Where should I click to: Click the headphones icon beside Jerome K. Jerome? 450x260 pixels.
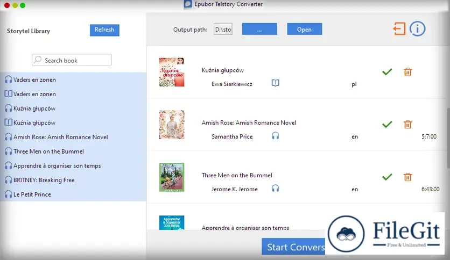[275, 188]
